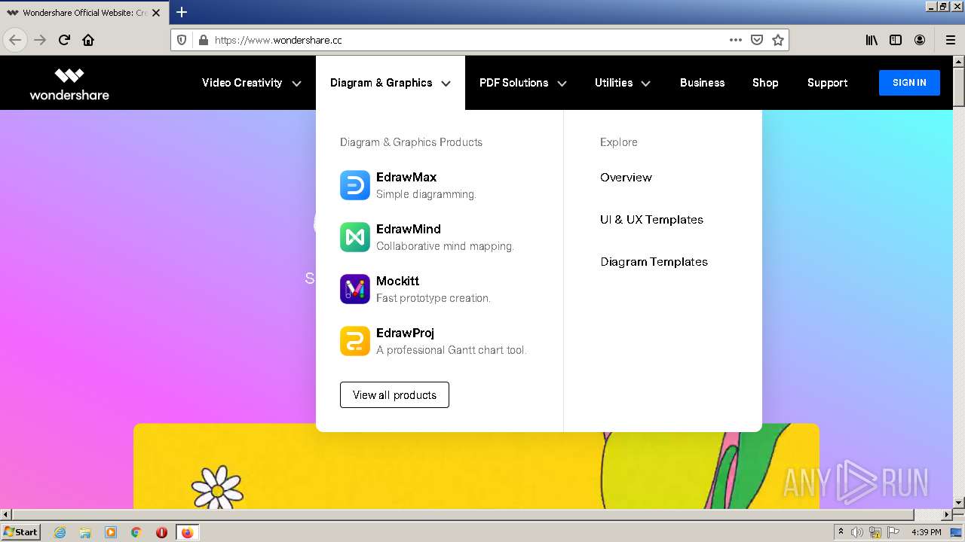Image resolution: width=965 pixels, height=542 pixels.
Task: Click 'Collaborative mind mapping.' description text
Action: point(445,246)
